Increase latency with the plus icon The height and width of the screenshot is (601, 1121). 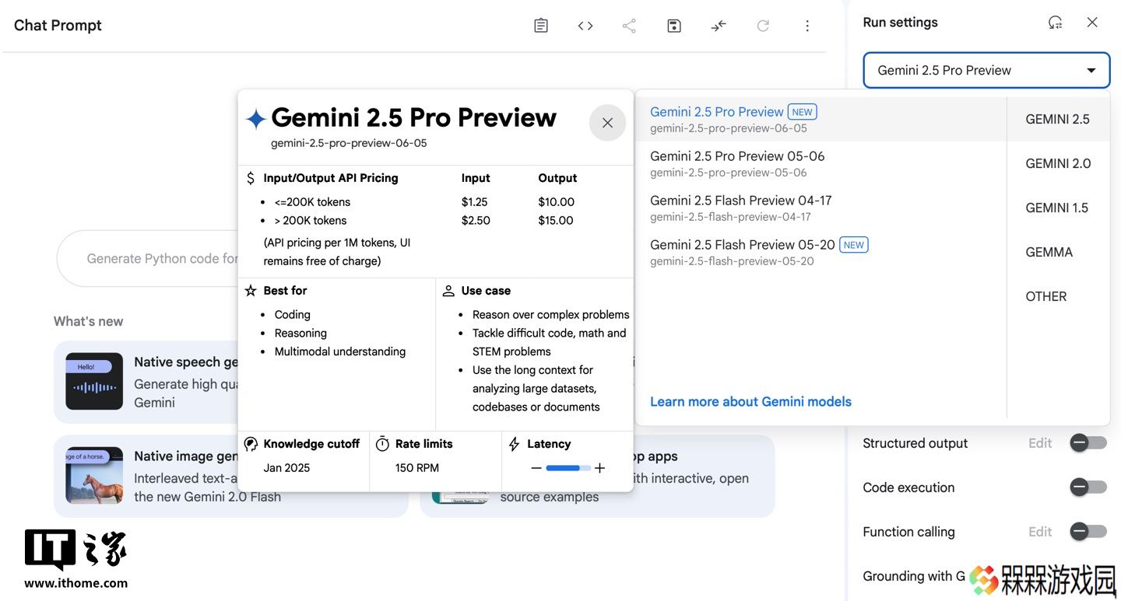599,468
